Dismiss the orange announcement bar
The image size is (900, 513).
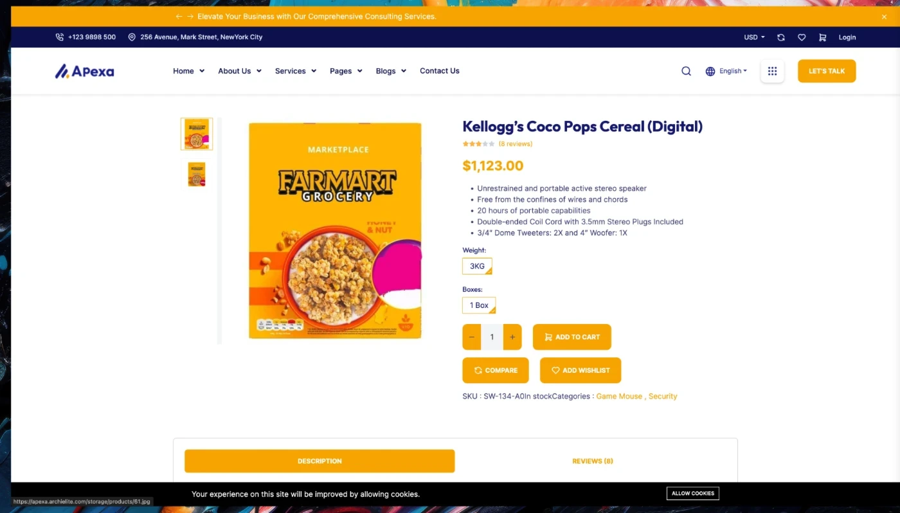(x=884, y=17)
